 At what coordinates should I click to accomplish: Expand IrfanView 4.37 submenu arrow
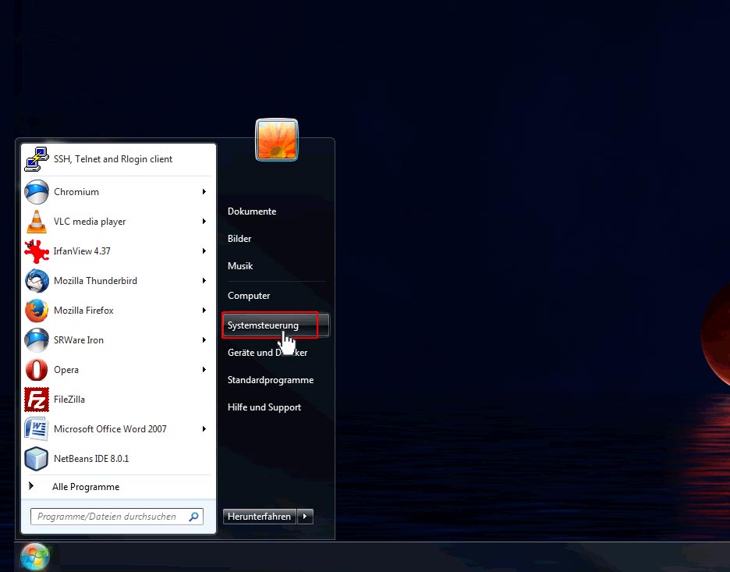point(204,251)
